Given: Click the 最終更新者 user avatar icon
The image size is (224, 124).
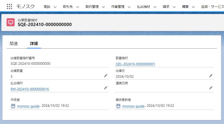Looking at the screenshot, I should click(118, 106).
